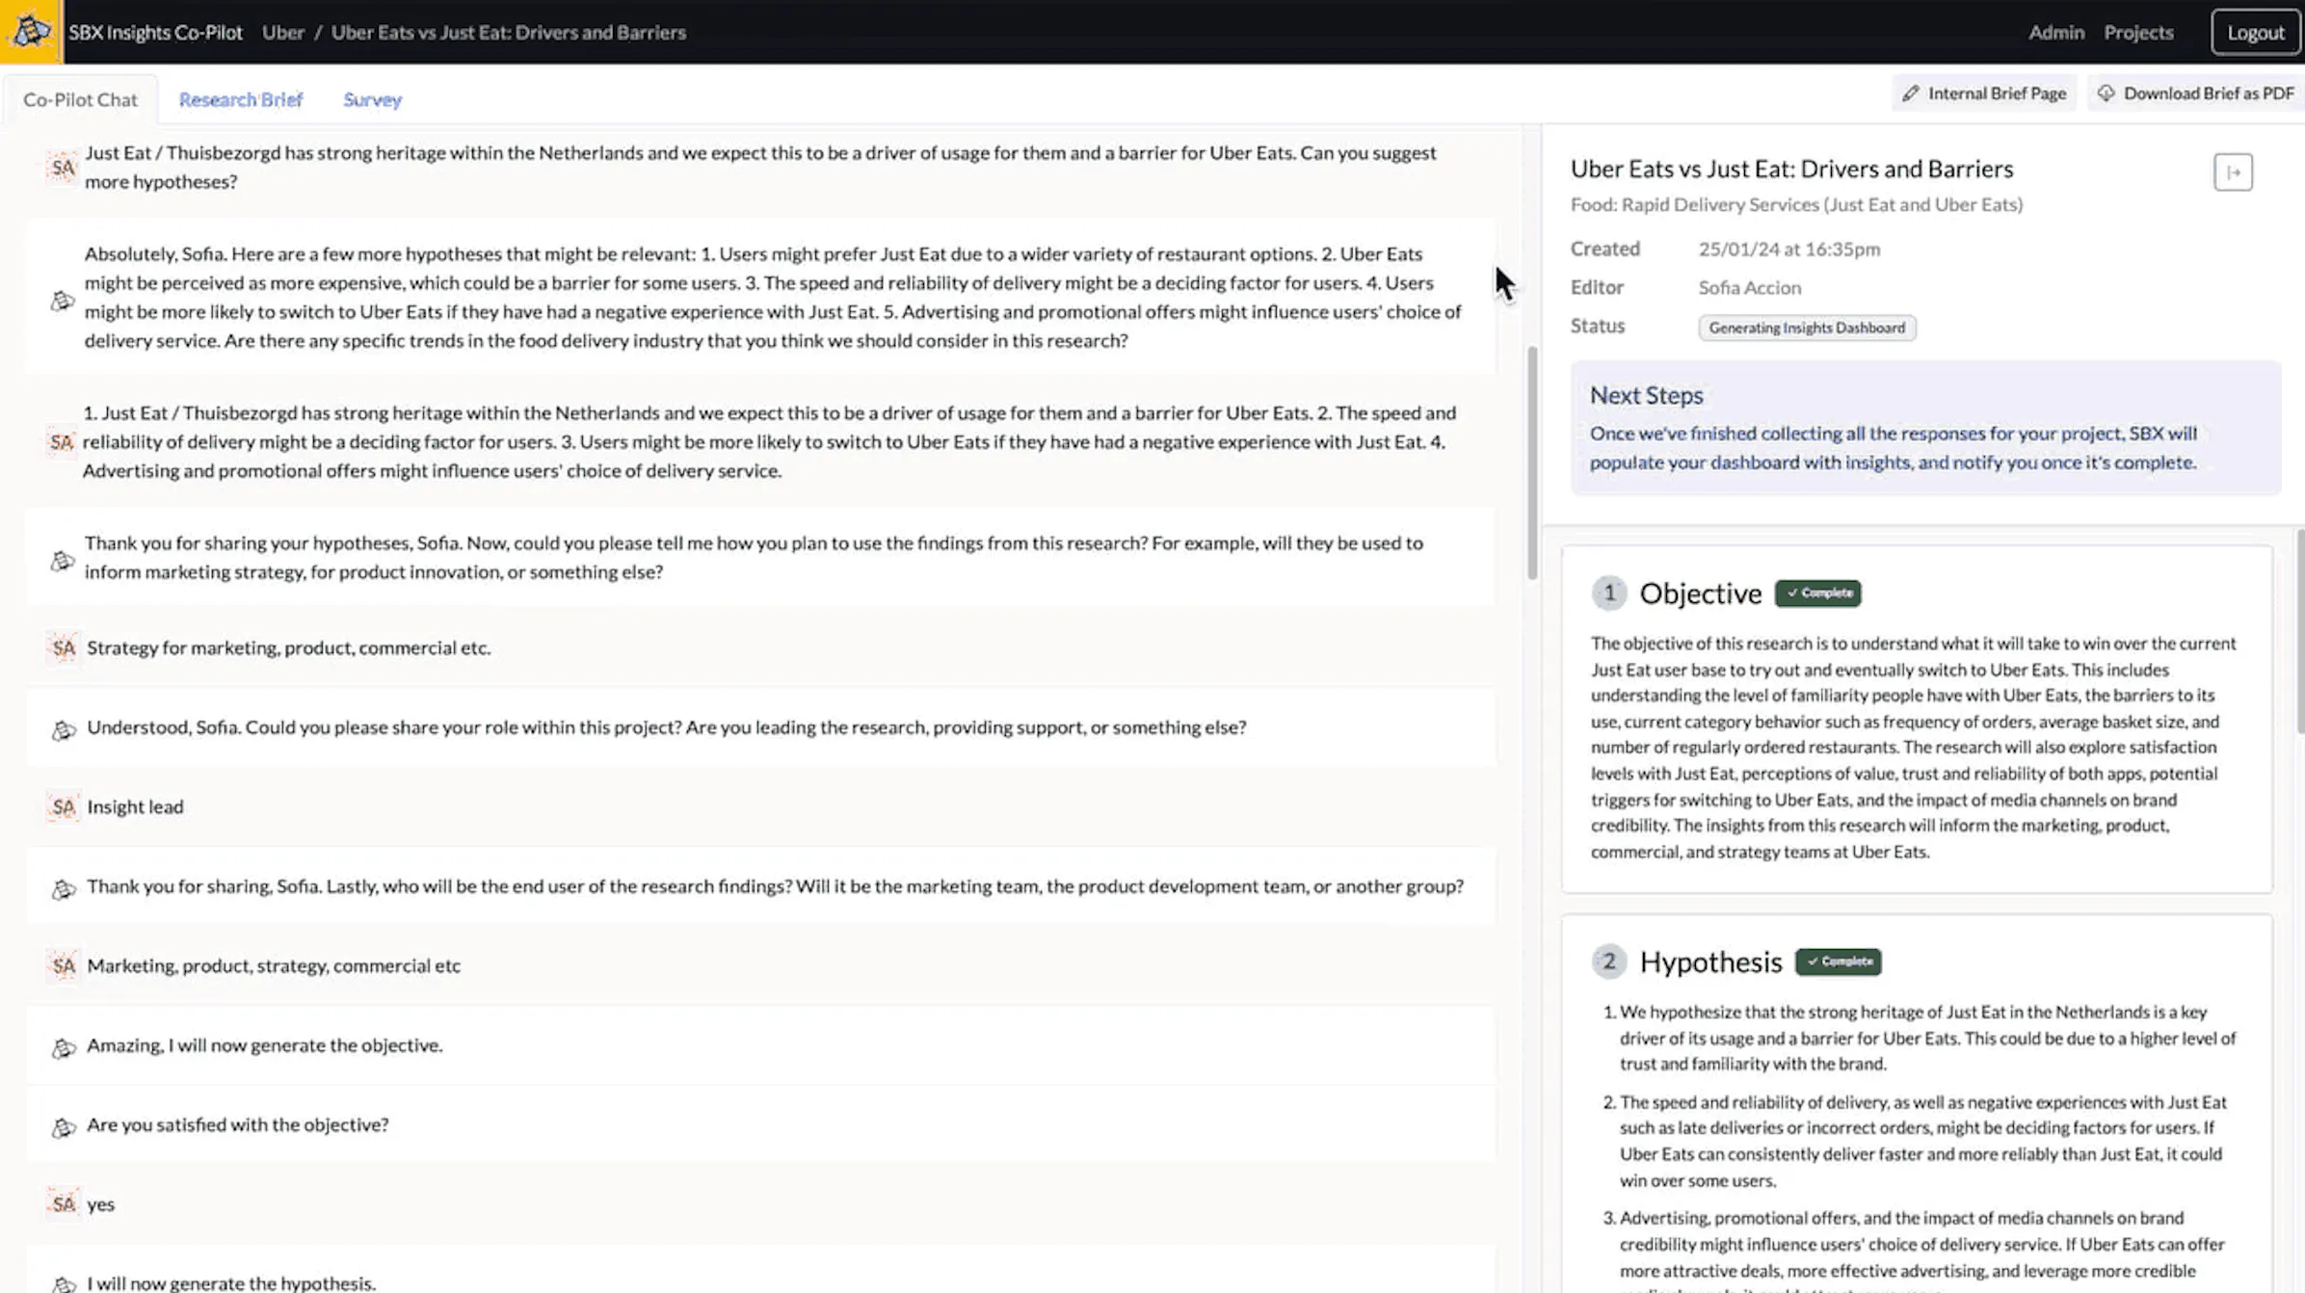Click the Objective section heading
Viewport: 2305px width, 1293px height.
[x=1700, y=594]
